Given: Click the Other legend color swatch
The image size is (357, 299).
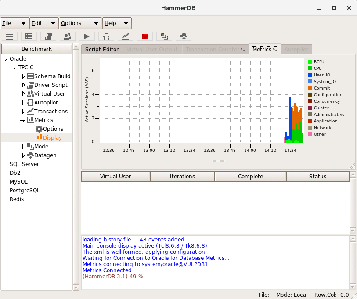Looking at the screenshot, I should click(310, 134).
